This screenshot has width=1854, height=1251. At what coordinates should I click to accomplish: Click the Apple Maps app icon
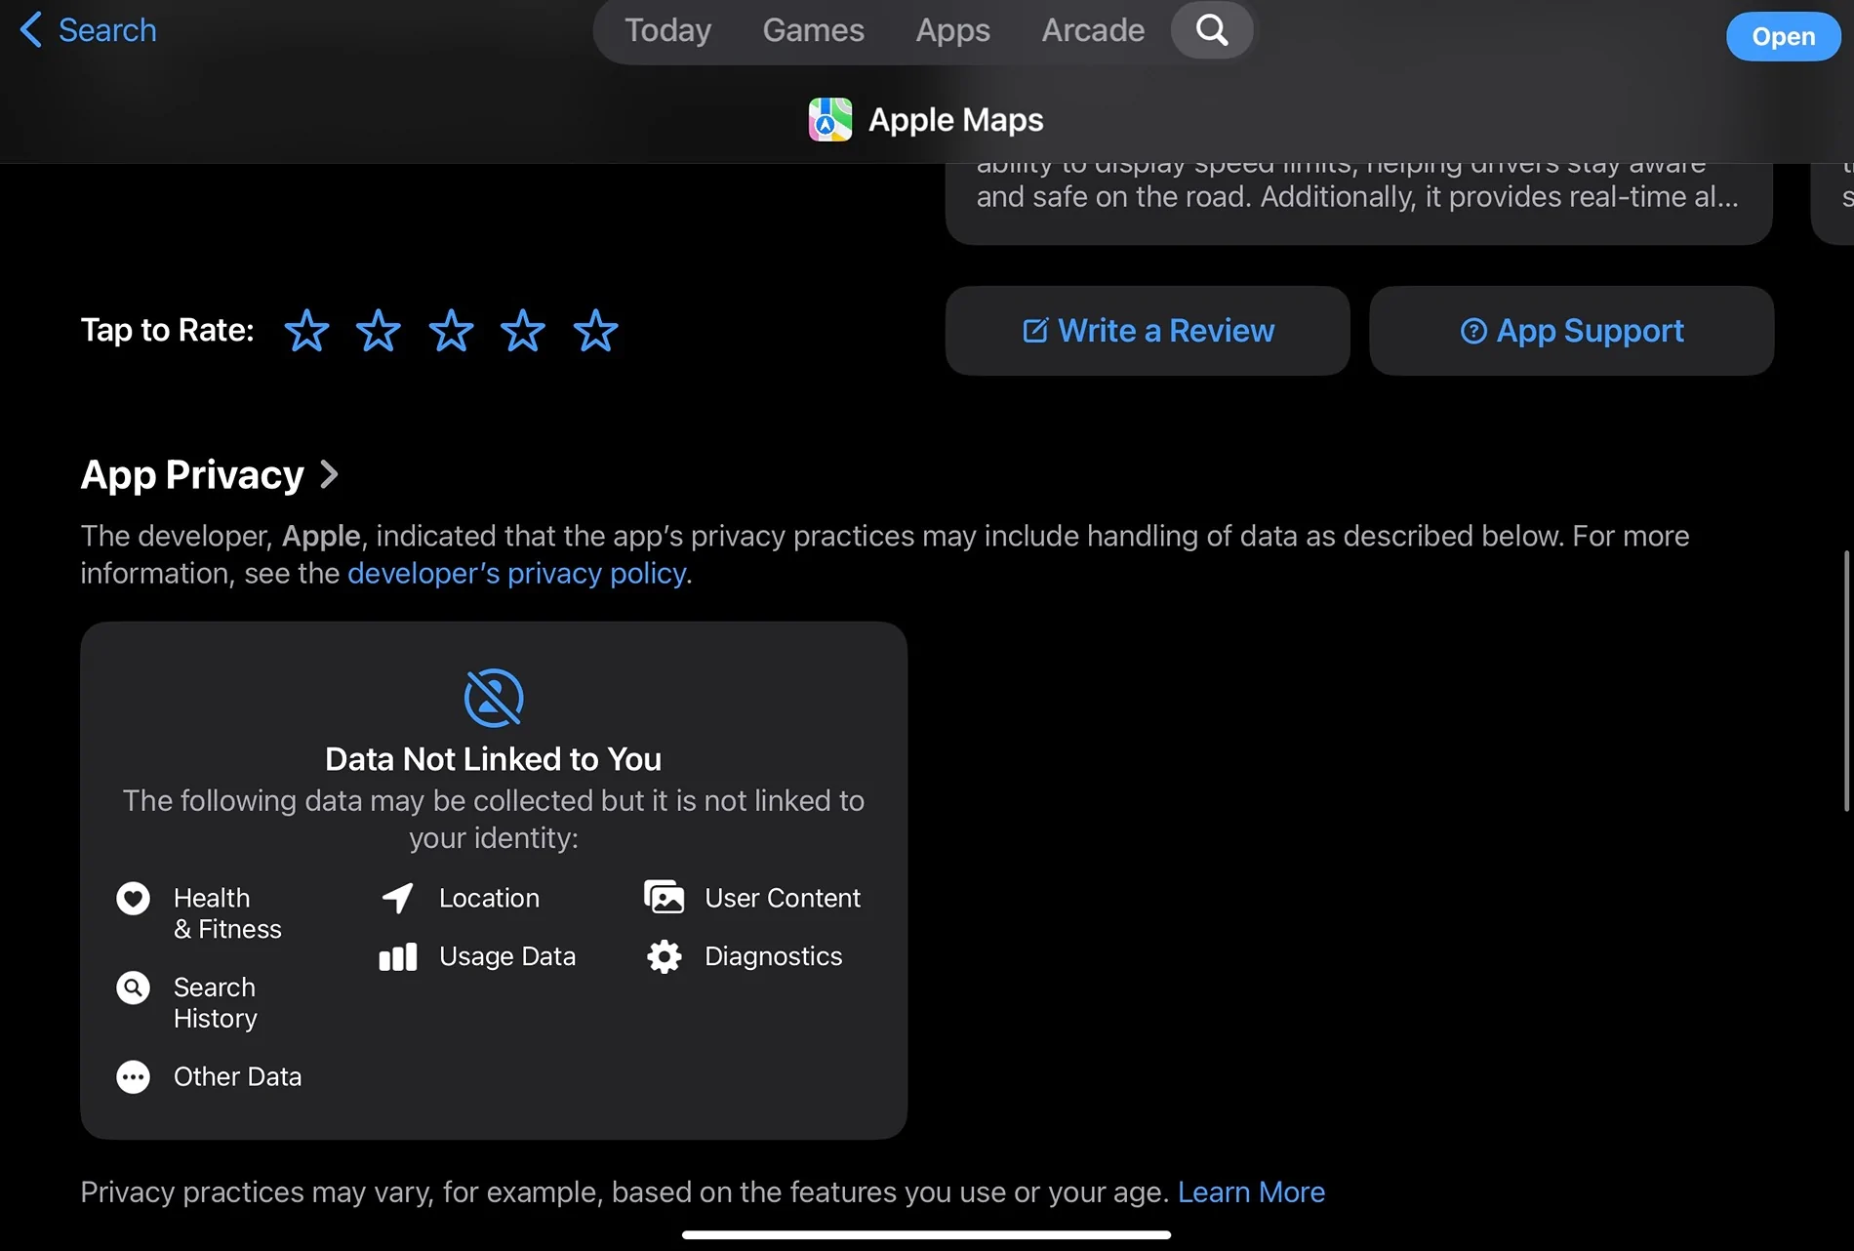point(830,120)
